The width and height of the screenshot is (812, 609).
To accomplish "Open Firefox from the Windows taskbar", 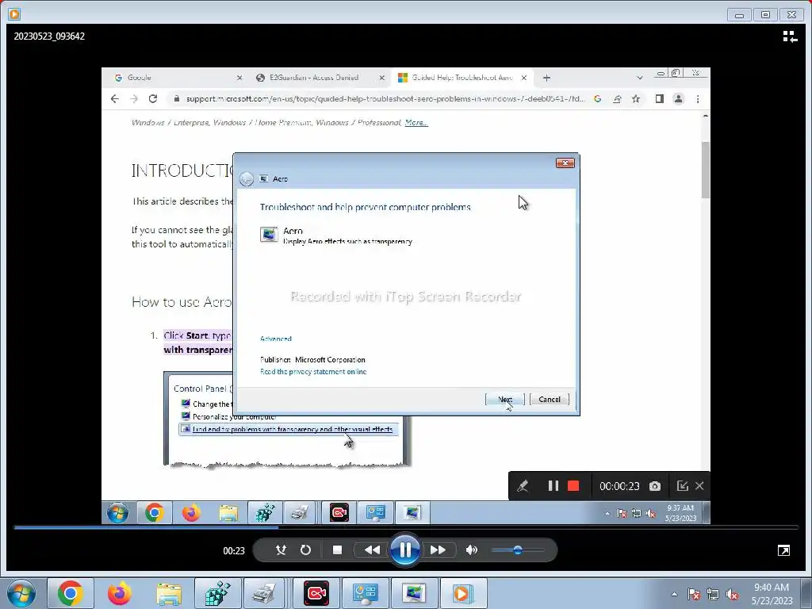I will tap(120, 593).
